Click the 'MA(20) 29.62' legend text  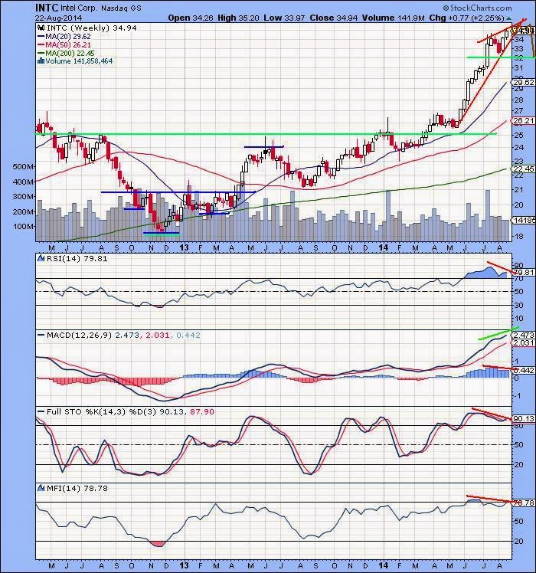68,36
